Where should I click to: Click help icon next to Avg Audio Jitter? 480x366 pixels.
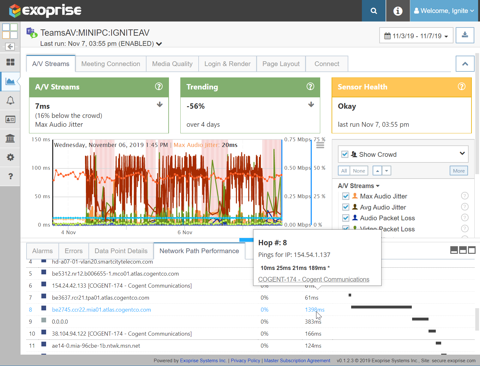coord(465,207)
